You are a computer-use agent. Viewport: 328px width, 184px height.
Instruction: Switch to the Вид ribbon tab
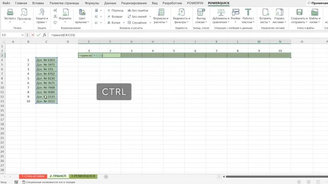[x=155, y=3]
